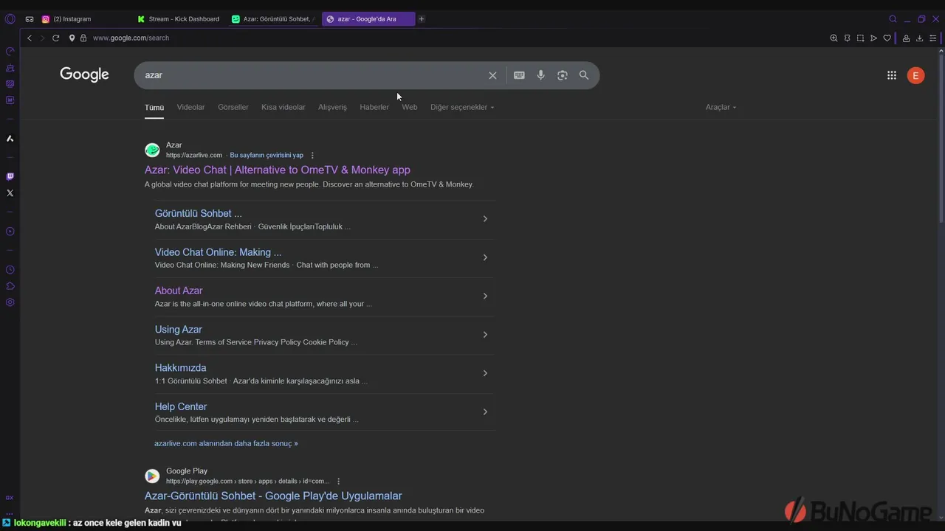Click chevron beside About Azar

pos(485,296)
